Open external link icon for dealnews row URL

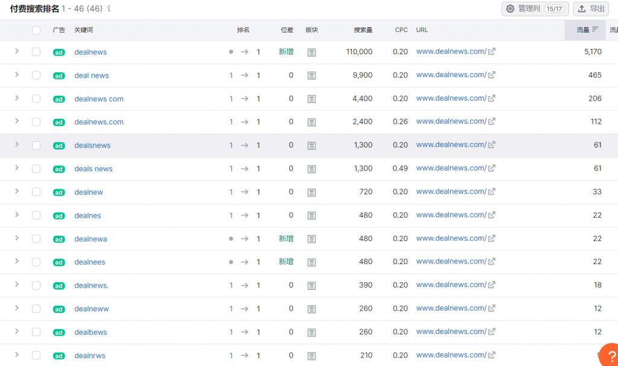tap(491, 52)
